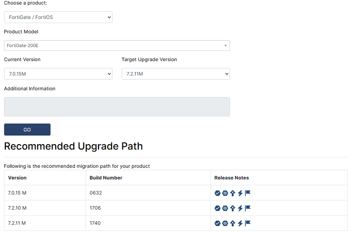The height and width of the screenshot is (233, 353).
Task: Click the up arrow icon for 7.2.11 M
Action: [233, 223]
